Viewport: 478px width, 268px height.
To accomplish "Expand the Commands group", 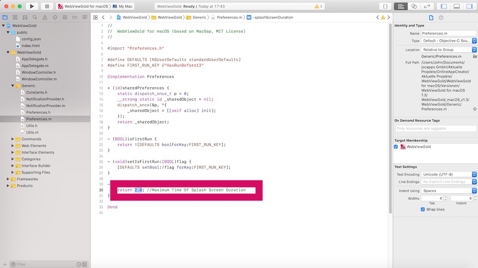I will pyautogui.click(x=12, y=139).
